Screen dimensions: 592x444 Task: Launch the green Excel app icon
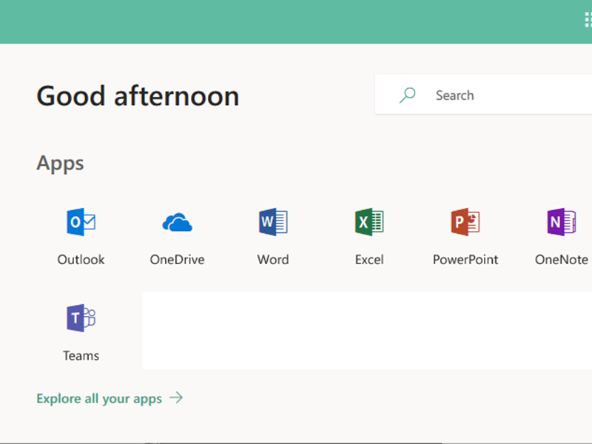click(369, 222)
